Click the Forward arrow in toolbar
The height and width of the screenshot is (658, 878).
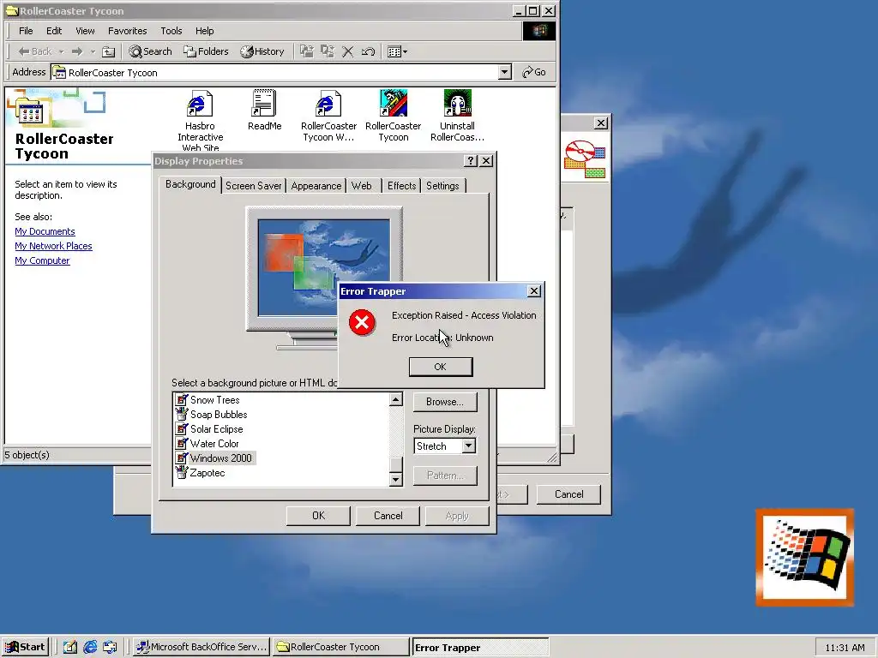tap(77, 51)
